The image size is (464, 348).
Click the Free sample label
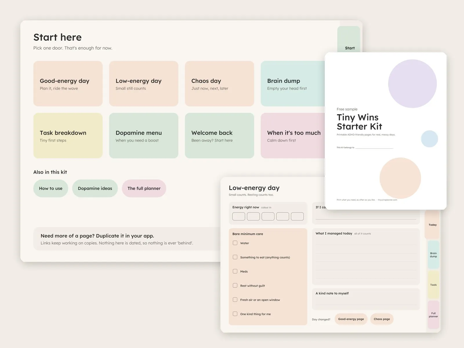tap(347, 109)
